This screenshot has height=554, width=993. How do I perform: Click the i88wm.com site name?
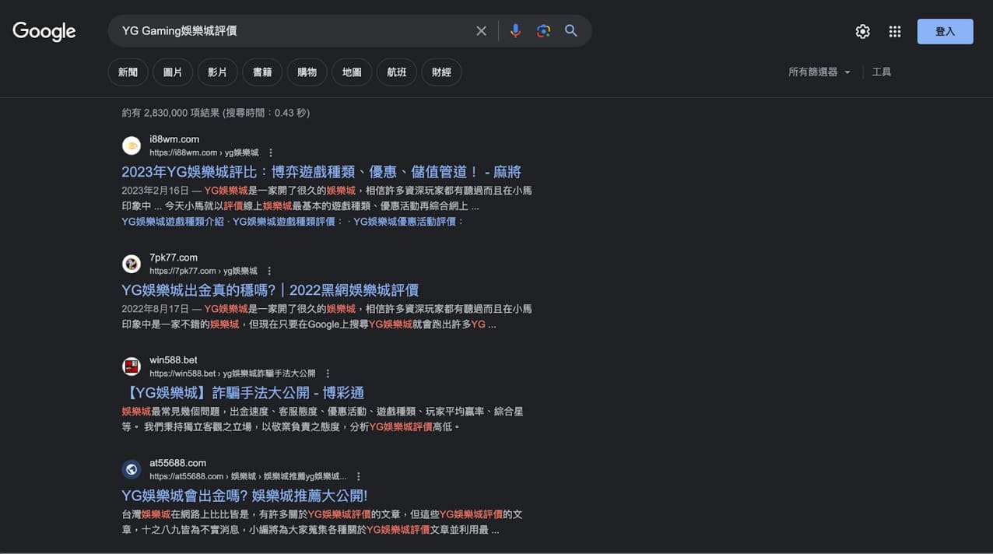pos(174,139)
